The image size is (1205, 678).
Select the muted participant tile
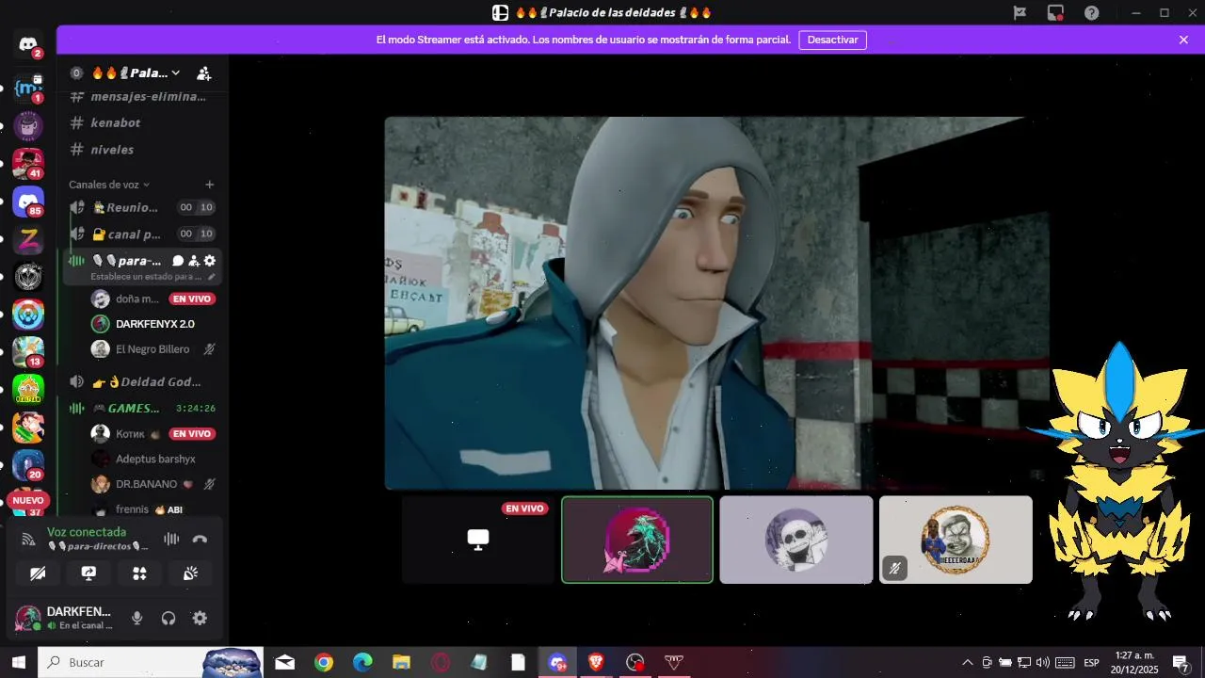click(956, 540)
